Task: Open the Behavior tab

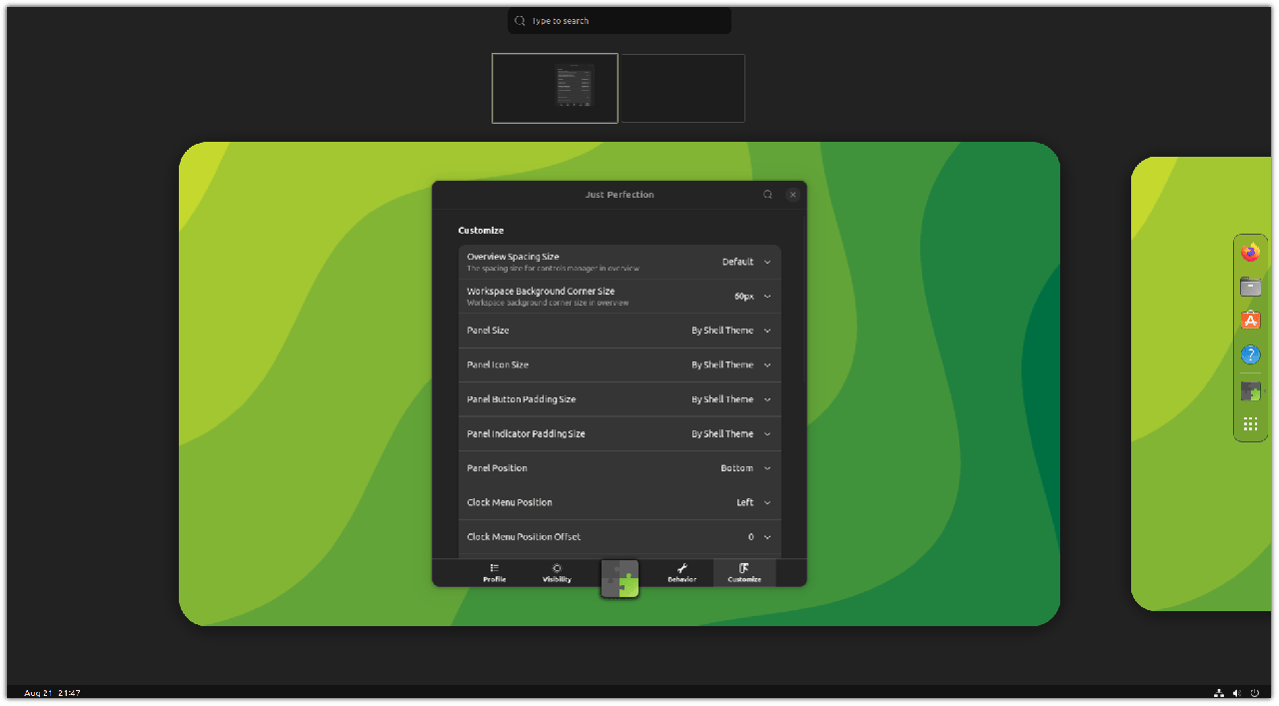Action: pyautogui.click(x=681, y=572)
